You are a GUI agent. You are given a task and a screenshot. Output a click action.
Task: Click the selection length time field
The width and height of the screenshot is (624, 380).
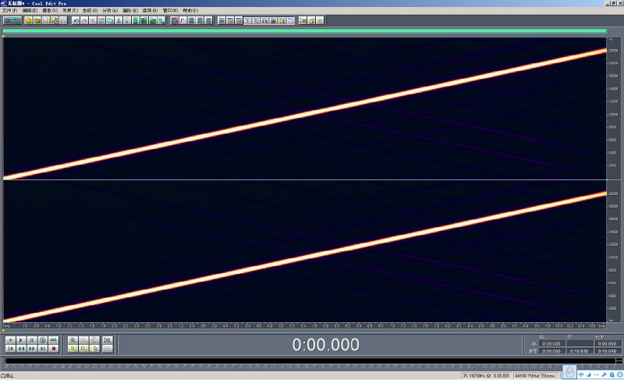(x=608, y=343)
